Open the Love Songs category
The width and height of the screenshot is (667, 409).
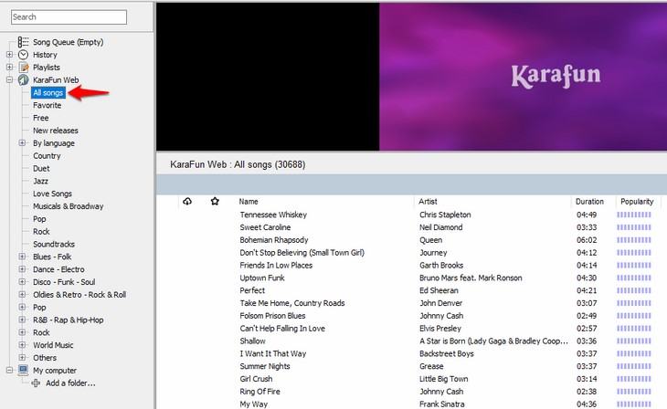pos(52,194)
